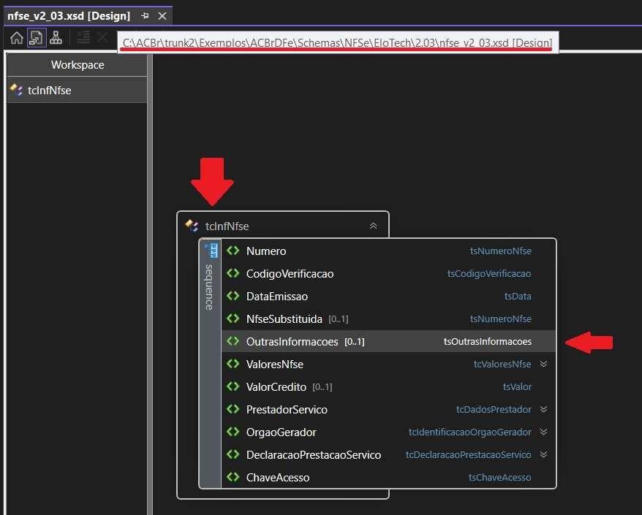Select the NfseSubstituida element name

pyautogui.click(x=284, y=319)
